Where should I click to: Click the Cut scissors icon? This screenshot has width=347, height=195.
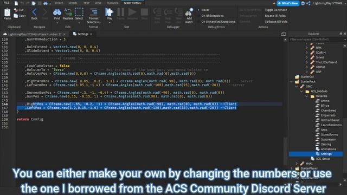coord(16,10)
